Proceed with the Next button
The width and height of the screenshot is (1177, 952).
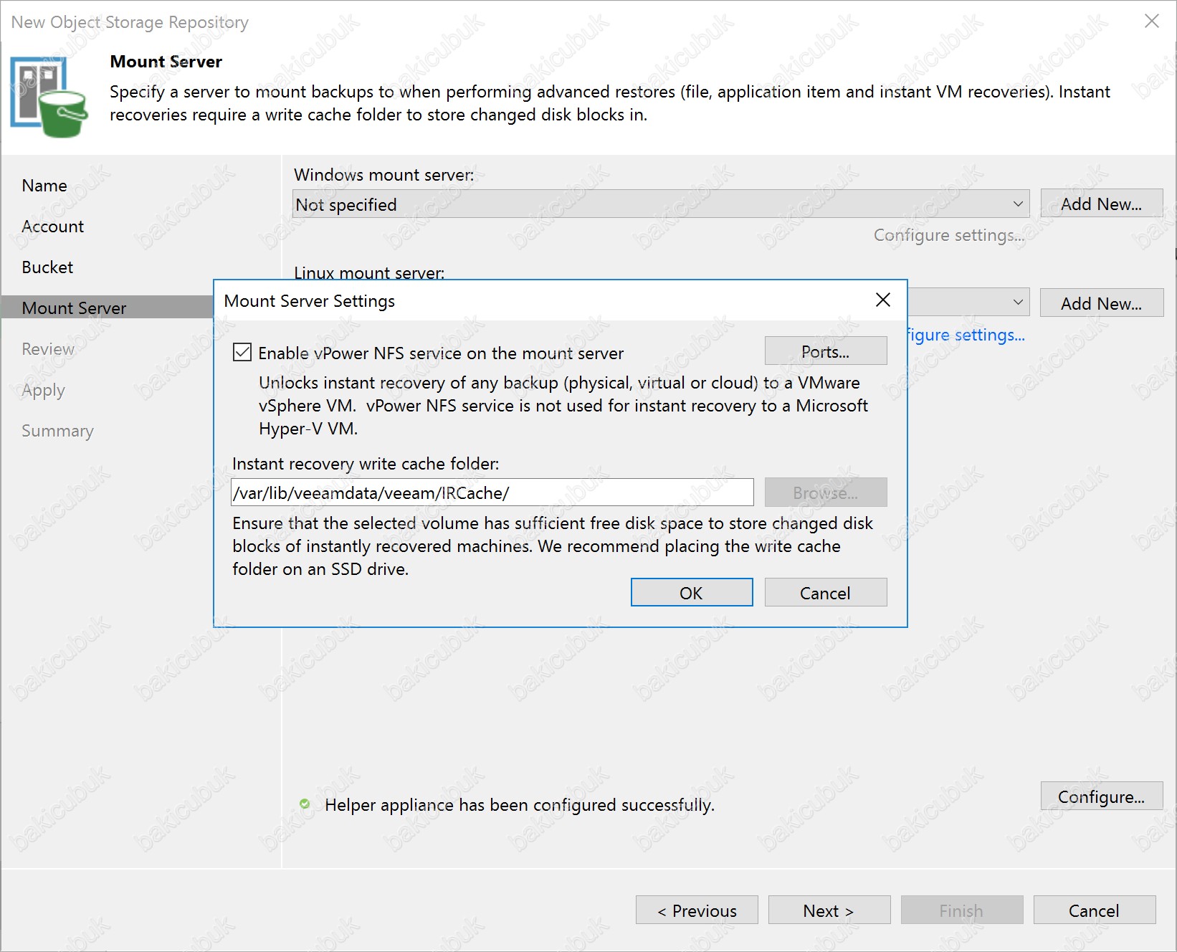pyautogui.click(x=829, y=910)
